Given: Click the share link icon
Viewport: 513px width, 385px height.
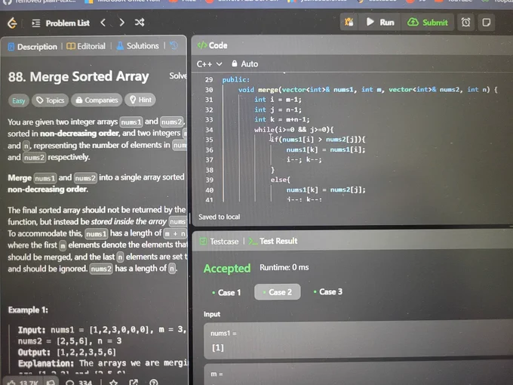Looking at the screenshot, I should (134, 382).
